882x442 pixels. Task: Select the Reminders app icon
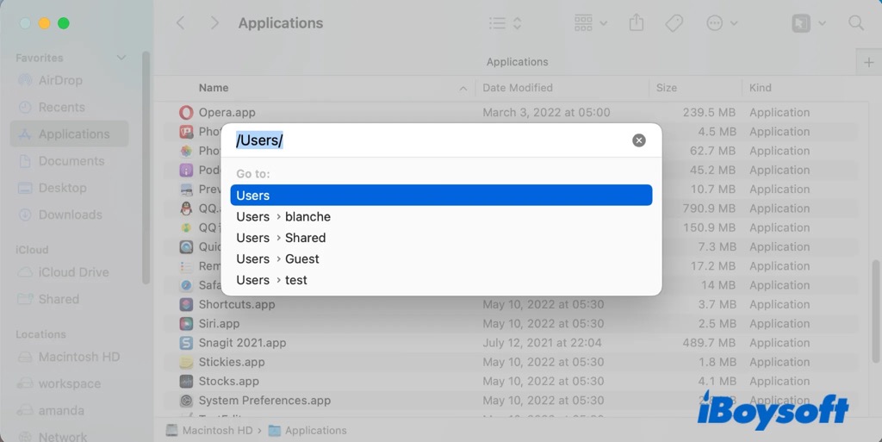186,266
